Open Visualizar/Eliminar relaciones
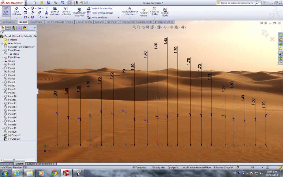Viewport: 283px width, 177px height. pos(130,11)
